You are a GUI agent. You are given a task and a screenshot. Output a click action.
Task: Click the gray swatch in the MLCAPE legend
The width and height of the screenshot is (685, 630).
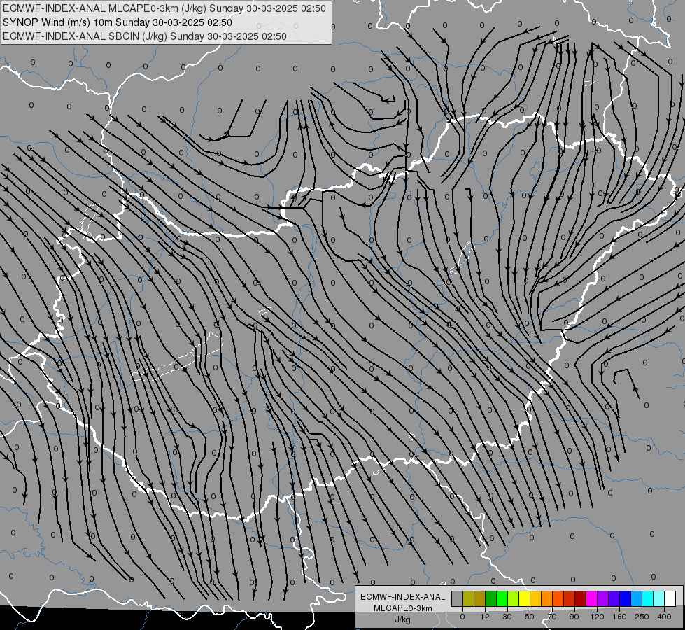(458, 598)
